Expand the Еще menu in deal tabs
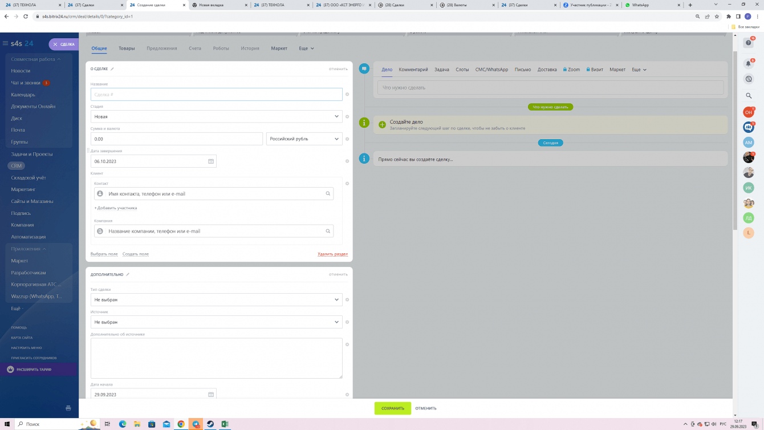The height and width of the screenshot is (430, 764). pos(307,48)
